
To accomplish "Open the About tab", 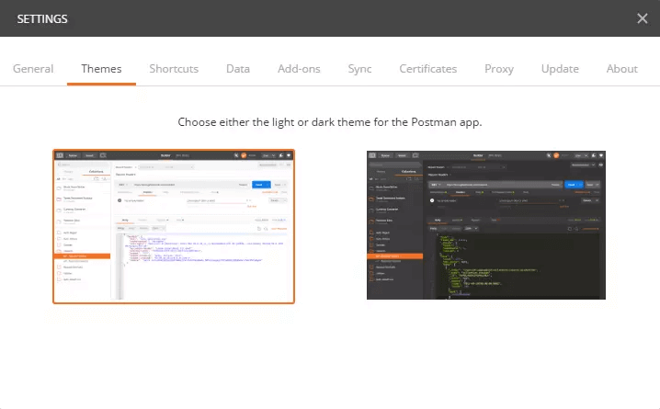I will tap(622, 69).
